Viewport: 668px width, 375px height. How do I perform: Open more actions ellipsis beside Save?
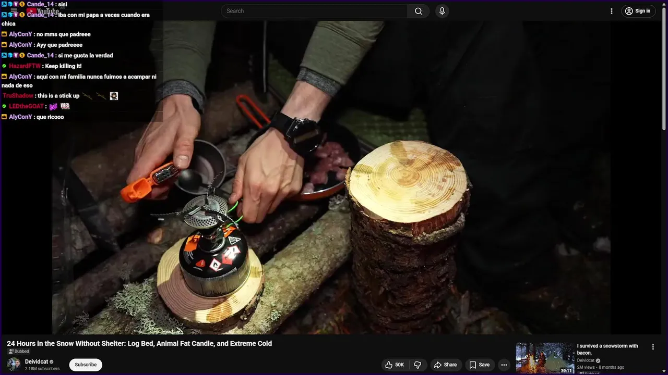pos(504,365)
